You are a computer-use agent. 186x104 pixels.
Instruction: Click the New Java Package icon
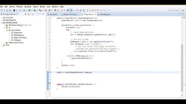click(x=46, y=10)
